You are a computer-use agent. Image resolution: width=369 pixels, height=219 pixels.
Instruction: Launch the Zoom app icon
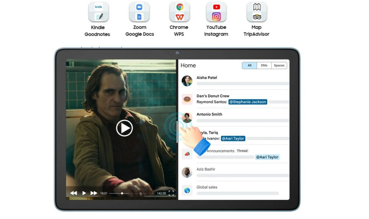tap(139, 7)
